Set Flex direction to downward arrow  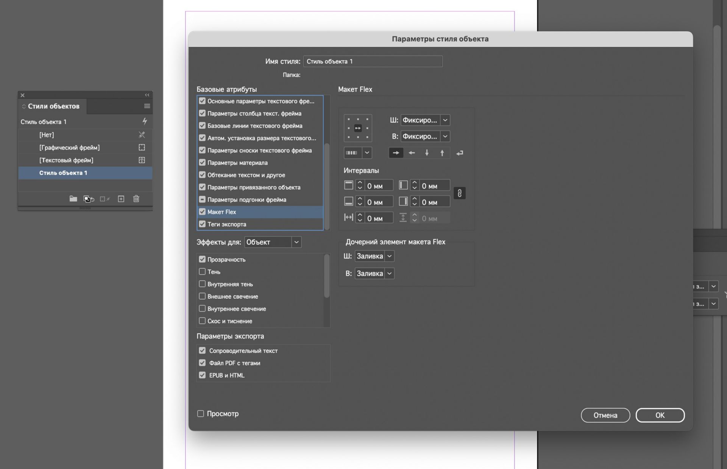tap(427, 153)
